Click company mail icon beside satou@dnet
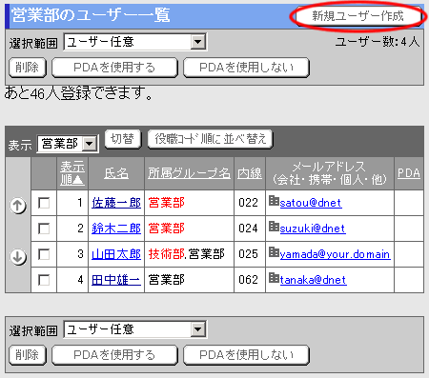Image resolution: width=429 pixels, height=378 pixels. [x=274, y=201]
